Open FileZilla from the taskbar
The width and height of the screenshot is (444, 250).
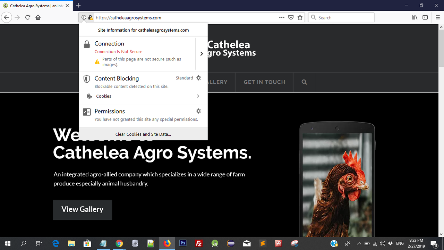(199, 243)
